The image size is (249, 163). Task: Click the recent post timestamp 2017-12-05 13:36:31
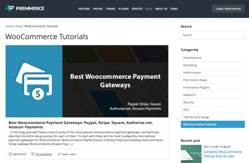click(217, 147)
